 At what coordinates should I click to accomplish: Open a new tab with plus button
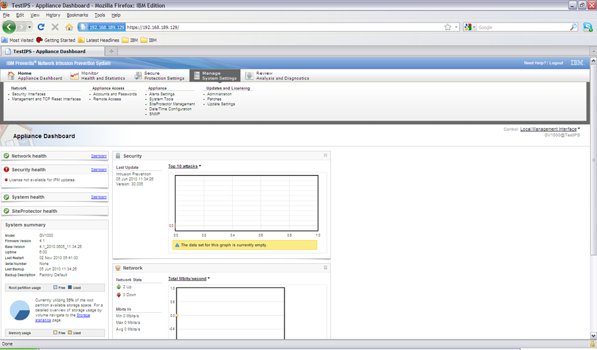point(111,51)
